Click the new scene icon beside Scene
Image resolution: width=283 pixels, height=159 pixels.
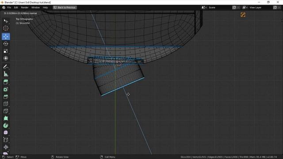point(234,8)
